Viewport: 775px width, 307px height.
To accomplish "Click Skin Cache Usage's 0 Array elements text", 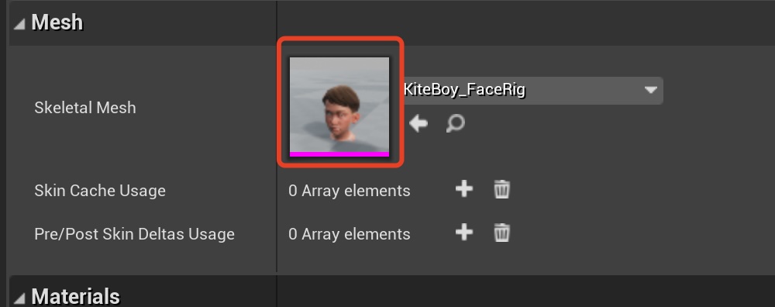I will [349, 191].
